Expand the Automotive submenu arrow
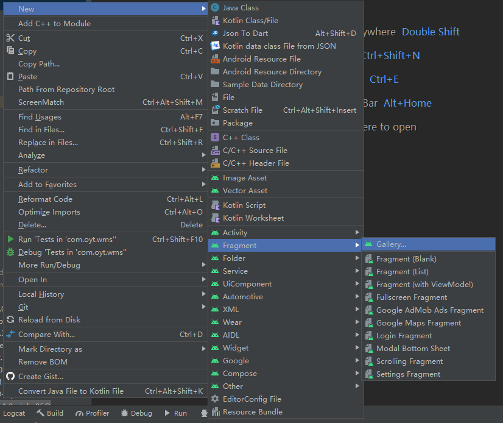The width and height of the screenshot is (503, 423). click(357, 296)
